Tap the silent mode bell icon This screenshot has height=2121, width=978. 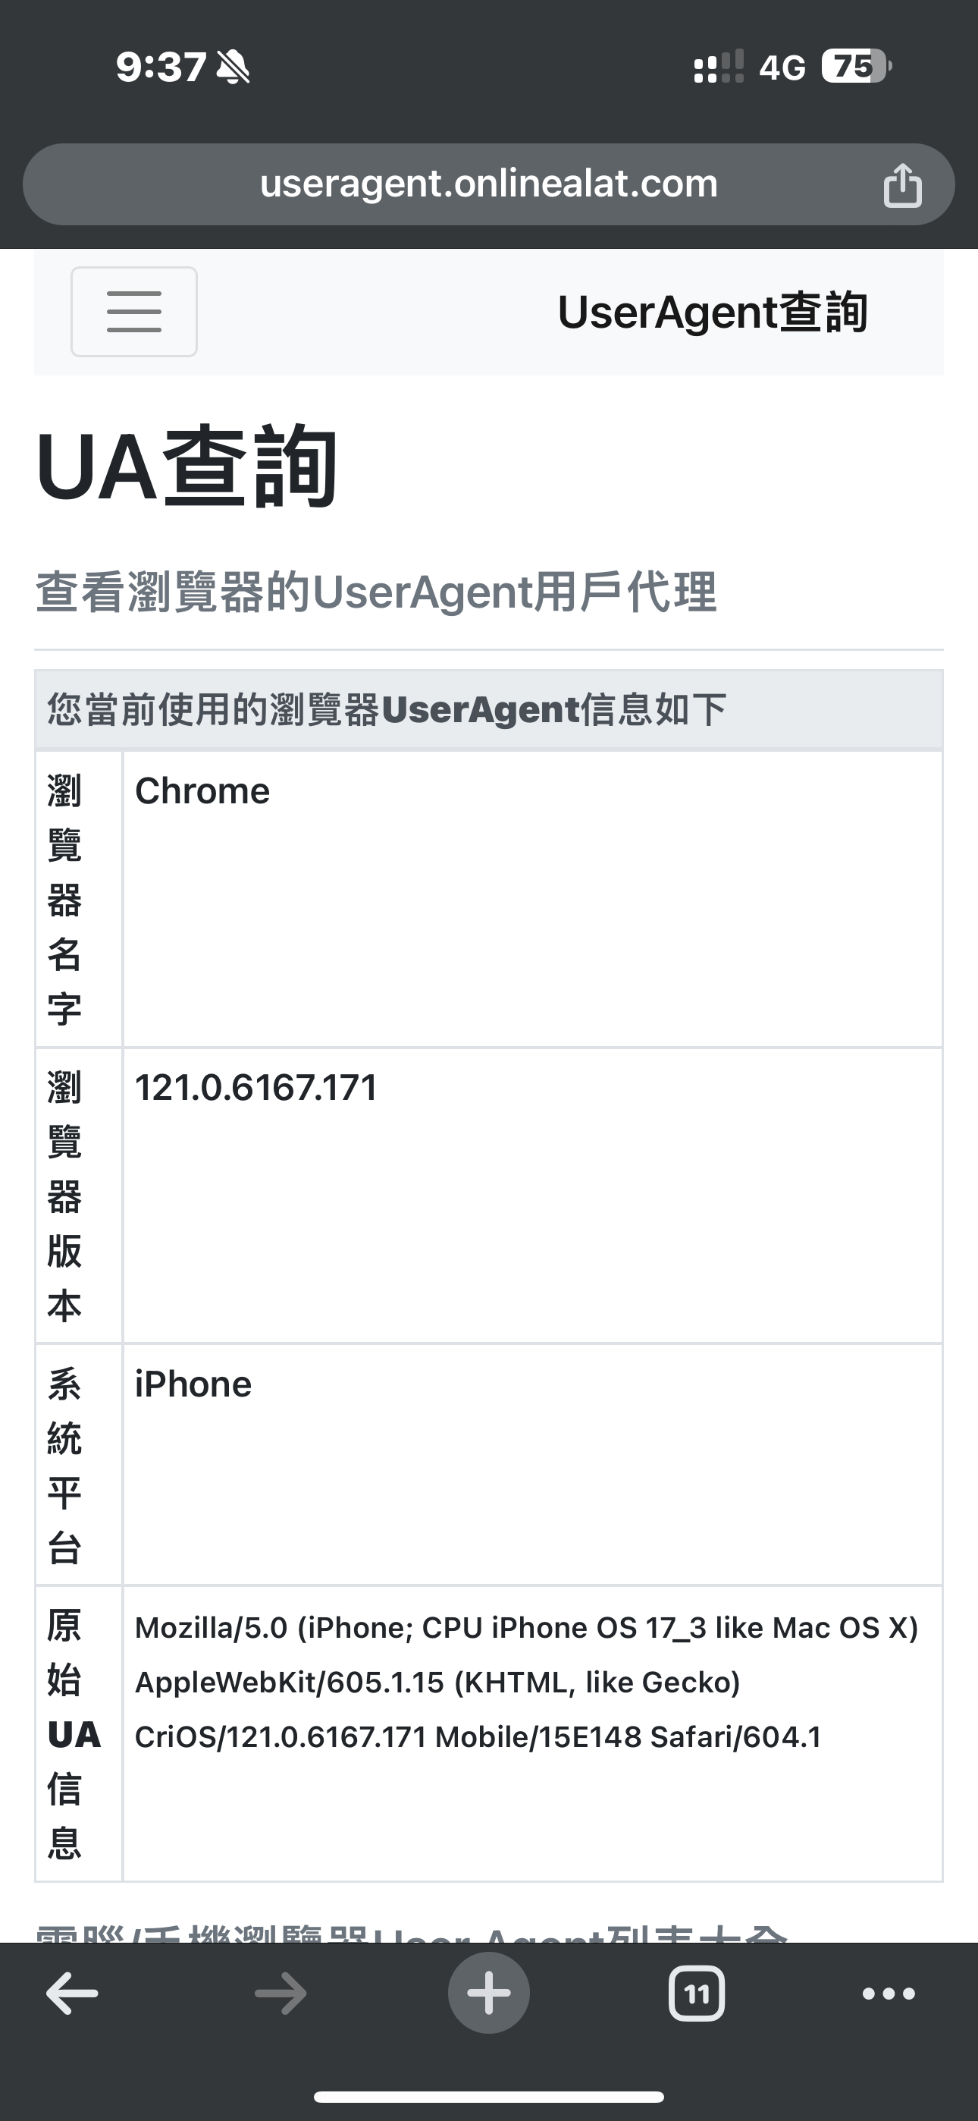tap(233, 67)
